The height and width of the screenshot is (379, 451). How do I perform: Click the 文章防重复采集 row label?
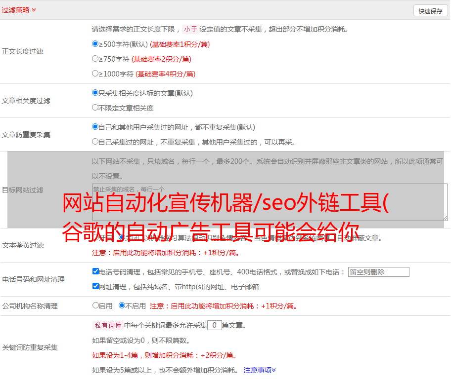tap(26, 135)
